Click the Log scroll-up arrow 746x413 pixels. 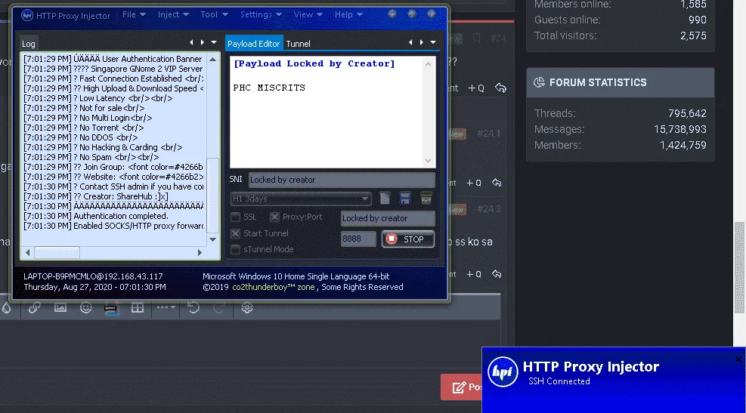click(x=212, y=60)
